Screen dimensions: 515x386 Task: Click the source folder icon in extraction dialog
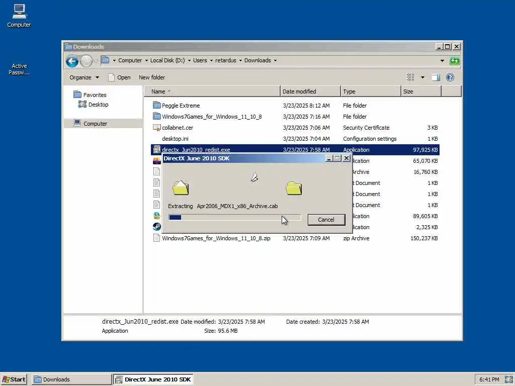pos(181,187)
